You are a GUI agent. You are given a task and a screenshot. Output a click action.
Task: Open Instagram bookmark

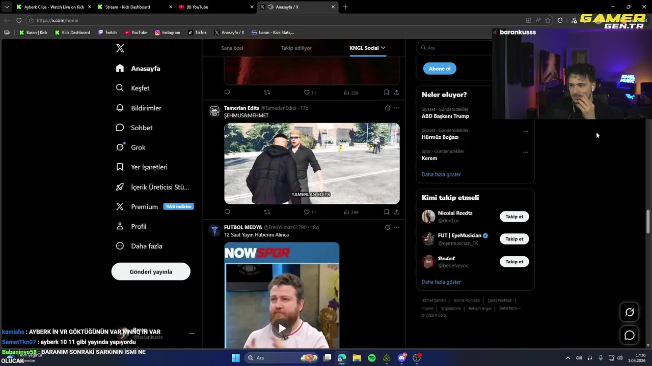pos(168,33)
